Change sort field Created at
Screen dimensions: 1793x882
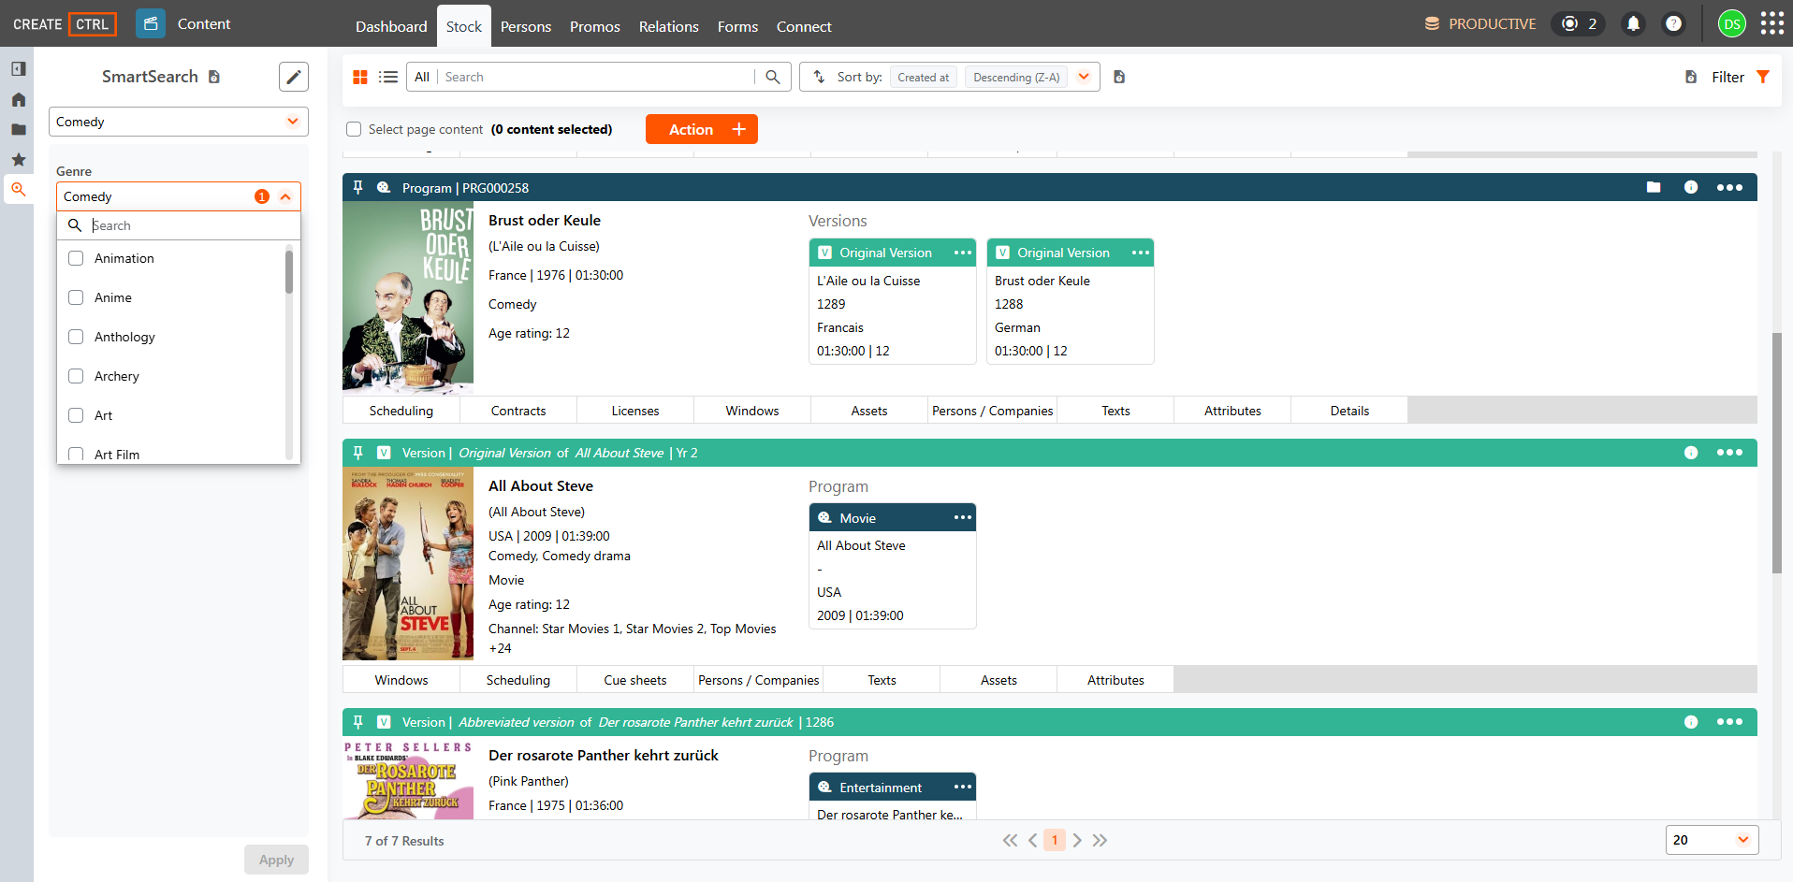coord(923,77)
